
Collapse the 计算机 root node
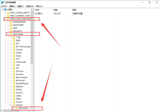[x=2, y=10]
